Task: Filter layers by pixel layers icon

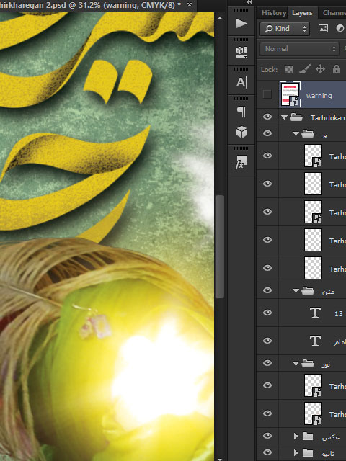Action: tap(323, 29)
